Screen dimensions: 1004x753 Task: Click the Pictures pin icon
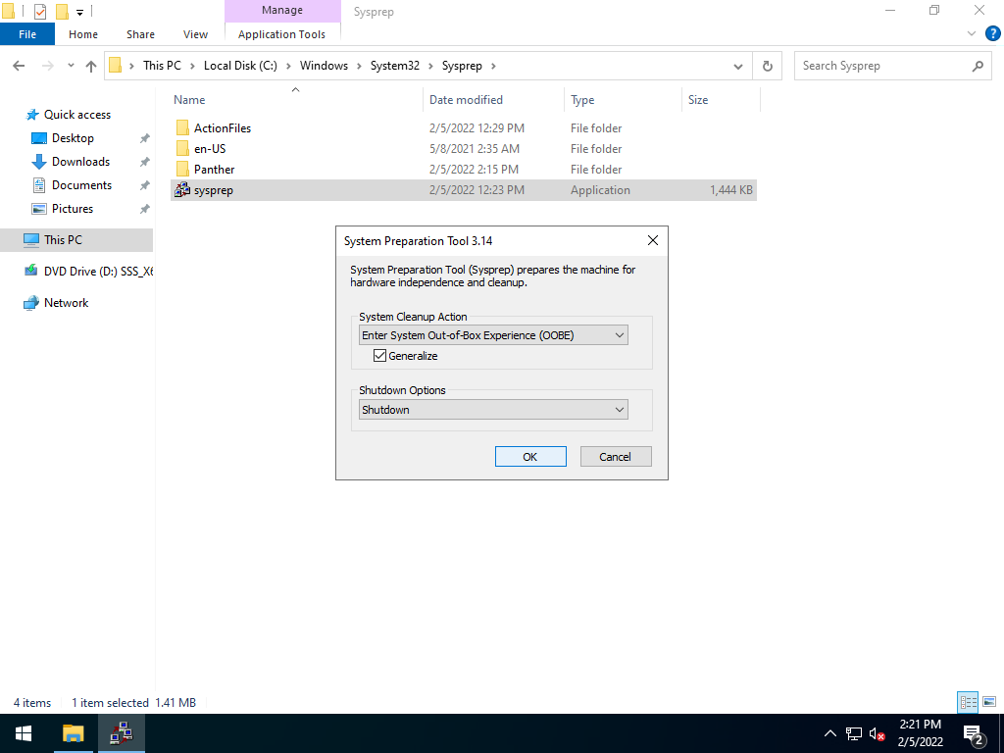(x=145, y=209)
